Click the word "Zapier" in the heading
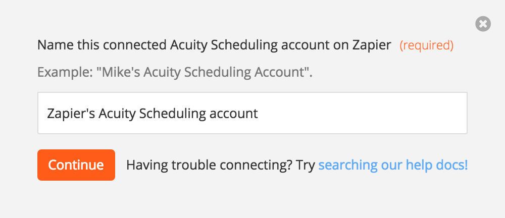Image resolution: width=505 pixels, height=218 pixels. point(372,45)
